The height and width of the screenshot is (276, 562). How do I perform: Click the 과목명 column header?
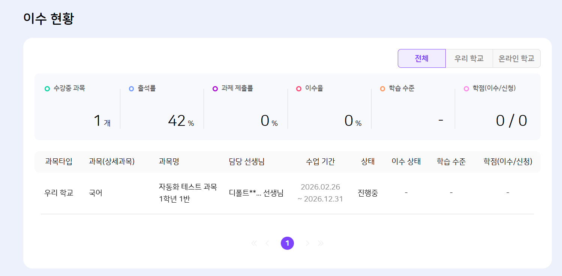click(x=169, y=161)
